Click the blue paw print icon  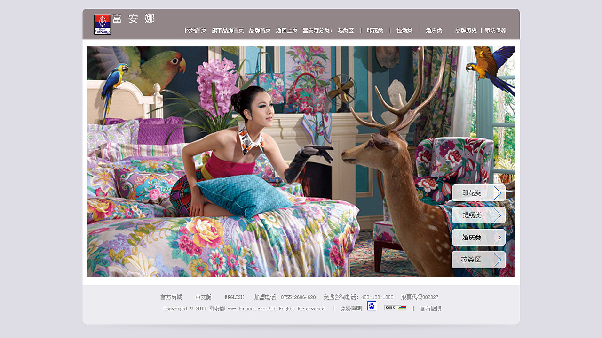(372, 306)
